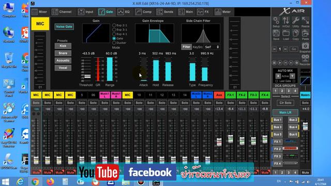Open Control Panel desktop icon
The height and width of the screenshot is (186, 331).
[9, 88]
